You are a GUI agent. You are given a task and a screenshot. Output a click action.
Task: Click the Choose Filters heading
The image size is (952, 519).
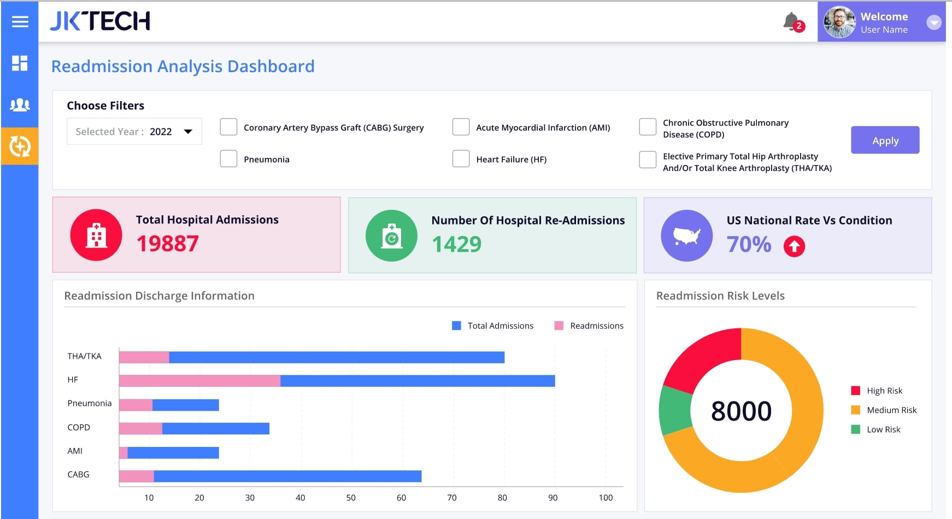[x=105, y=105]
